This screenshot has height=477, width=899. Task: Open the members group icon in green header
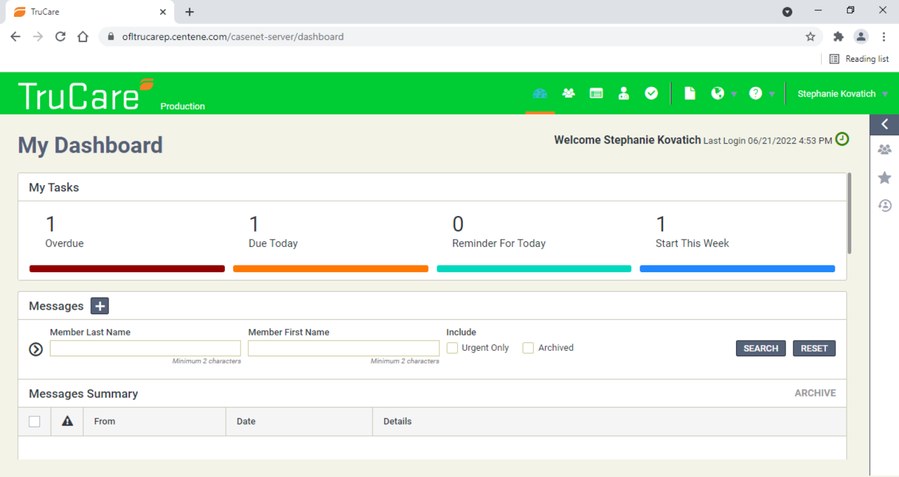click(569, 93)
